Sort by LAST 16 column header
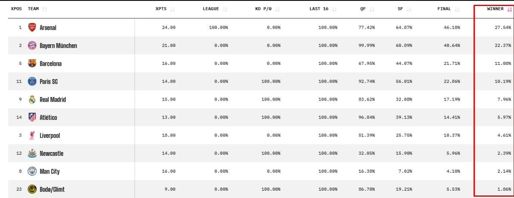This screenshot has height=198, width=514. 319,9
